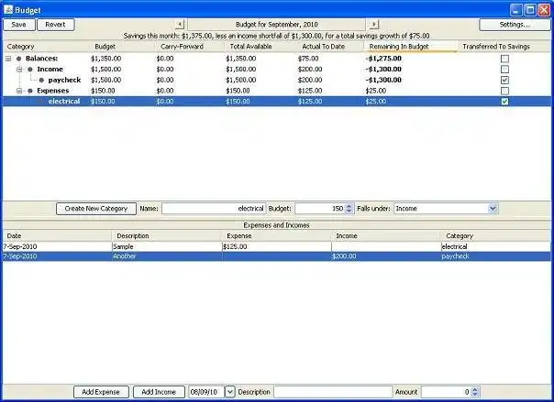Collapse the Income tree node

pyautogui.click(x=19, y=70)
